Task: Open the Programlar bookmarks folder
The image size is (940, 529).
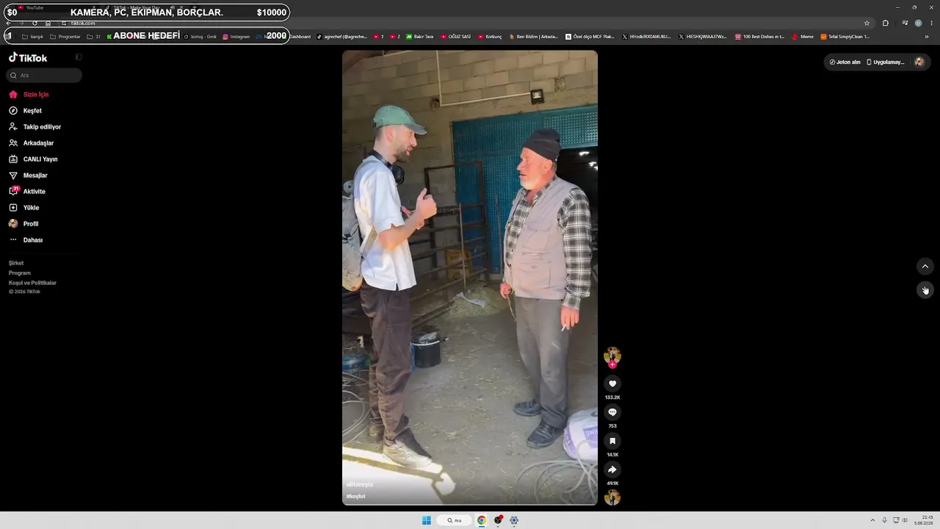Action: (x=65, y=37)
